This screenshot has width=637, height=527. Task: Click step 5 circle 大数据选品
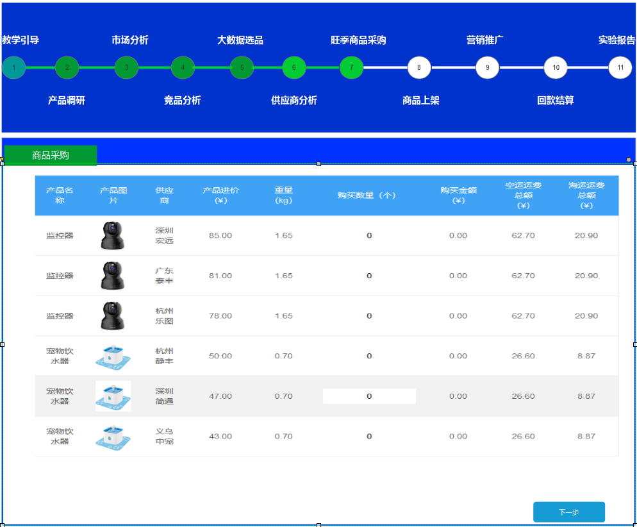click(x=242, y=67)
